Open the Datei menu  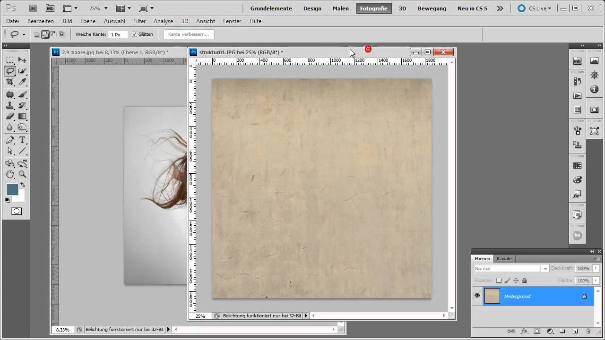click(x=13, y=21)
